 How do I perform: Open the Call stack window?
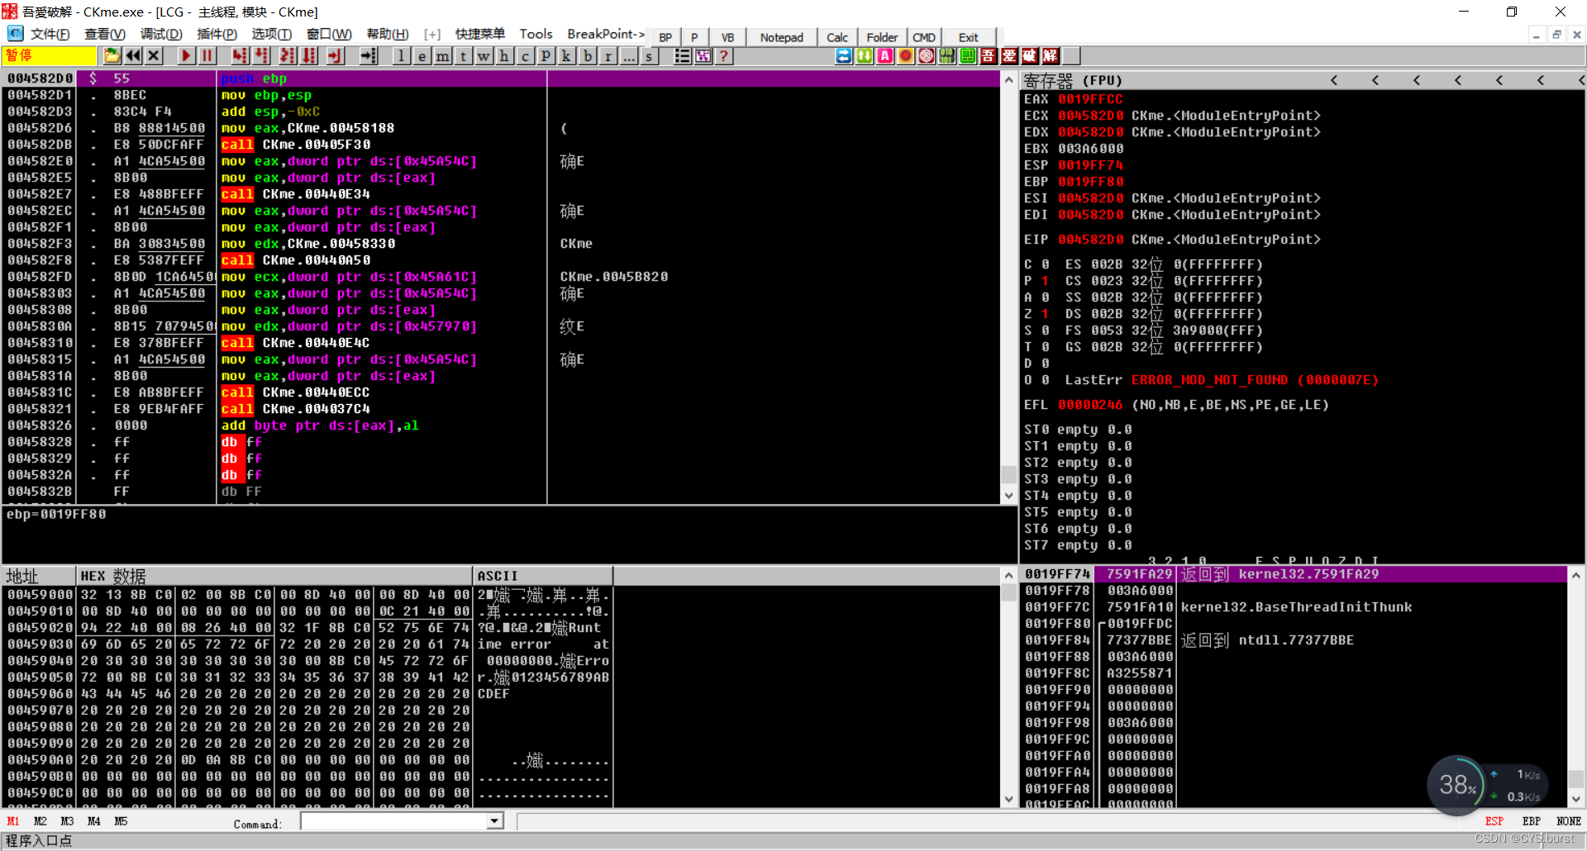point(566,55)
